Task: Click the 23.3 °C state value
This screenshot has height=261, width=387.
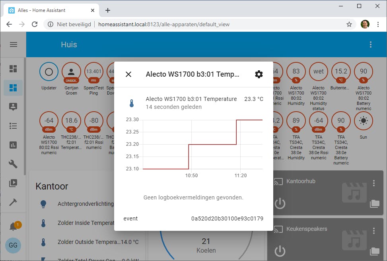Action: pyautogui.click(x=254, y=99)
